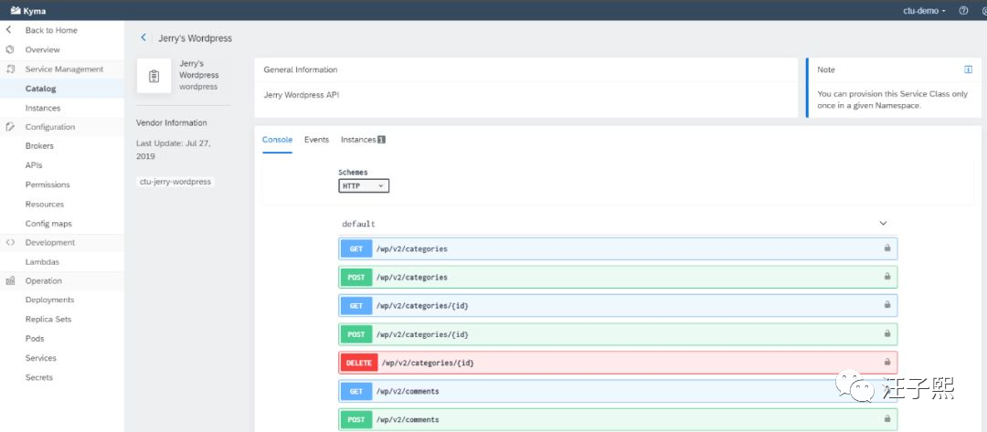Image resolution: width=987 pixels, height=432 pixels.
Task: Expand GET /wp/v2/categories/{id} operation
Action: point(618,306)
